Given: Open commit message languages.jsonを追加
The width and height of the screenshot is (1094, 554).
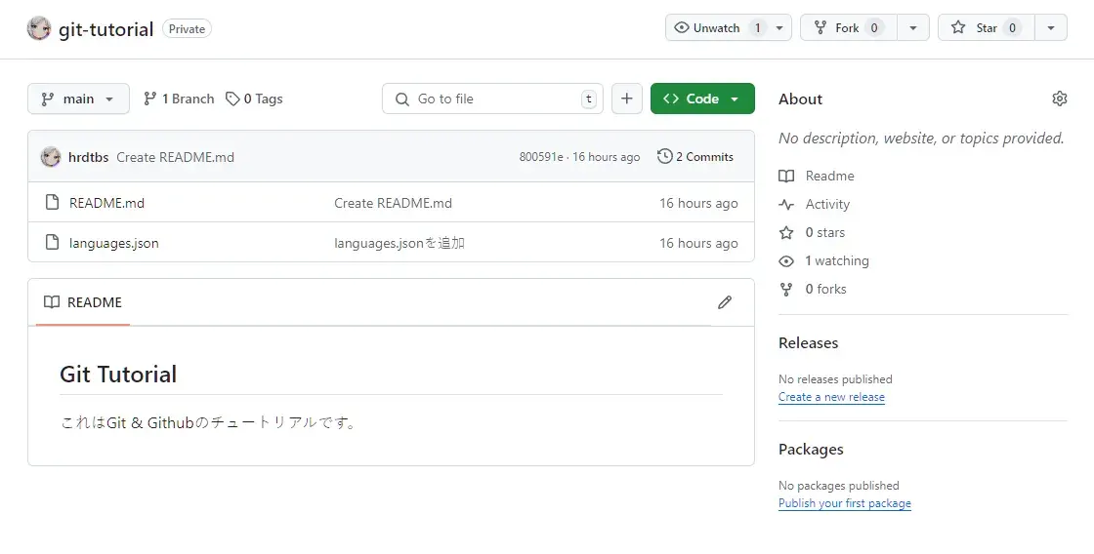Looking at the screenshot, I should click(400, 243).
